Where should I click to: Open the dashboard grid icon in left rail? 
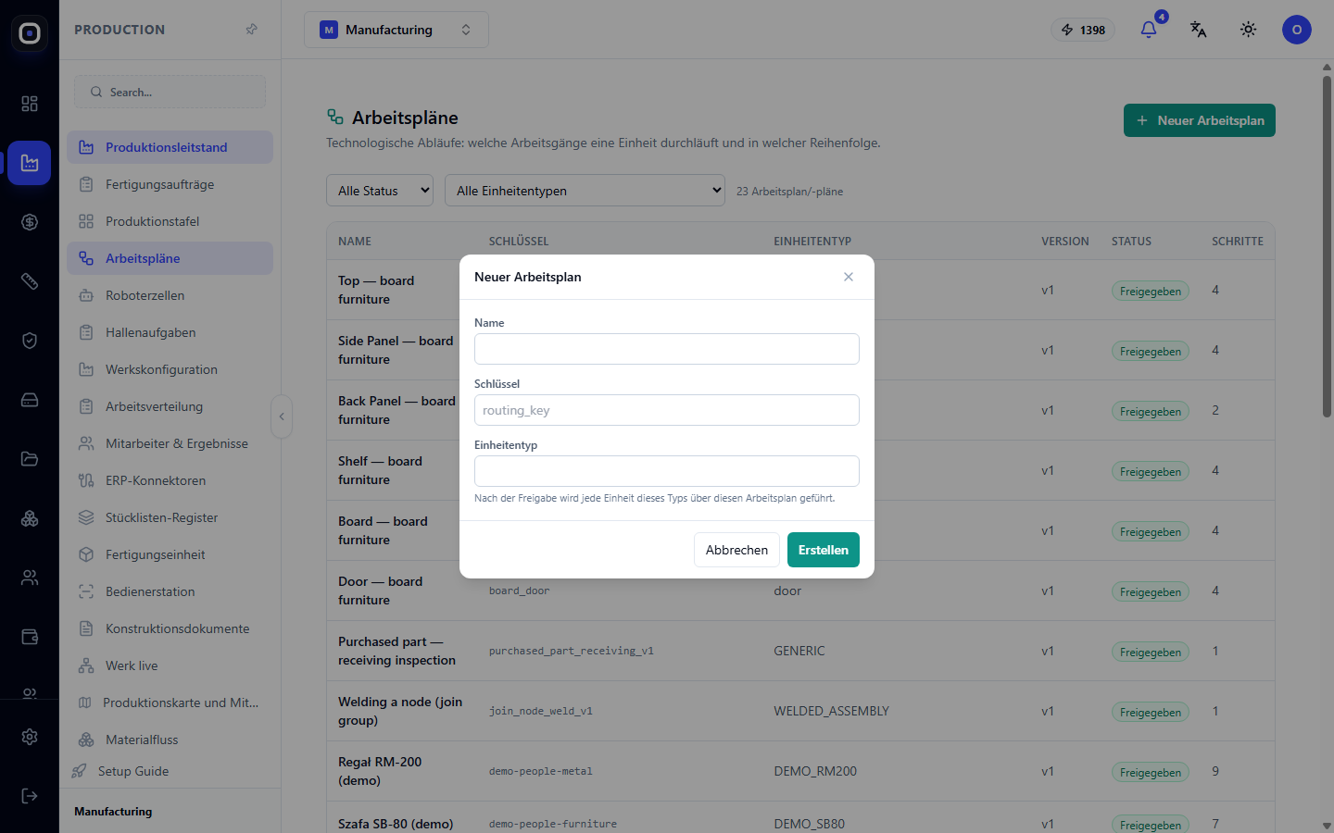pyautogui.click(x=30, y=104)
